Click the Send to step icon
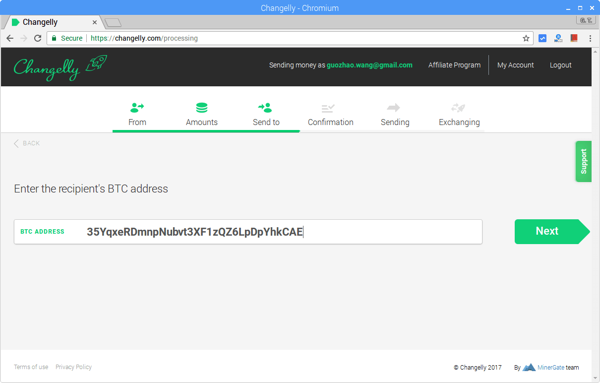The image size is (600, 383). point(265,108)
